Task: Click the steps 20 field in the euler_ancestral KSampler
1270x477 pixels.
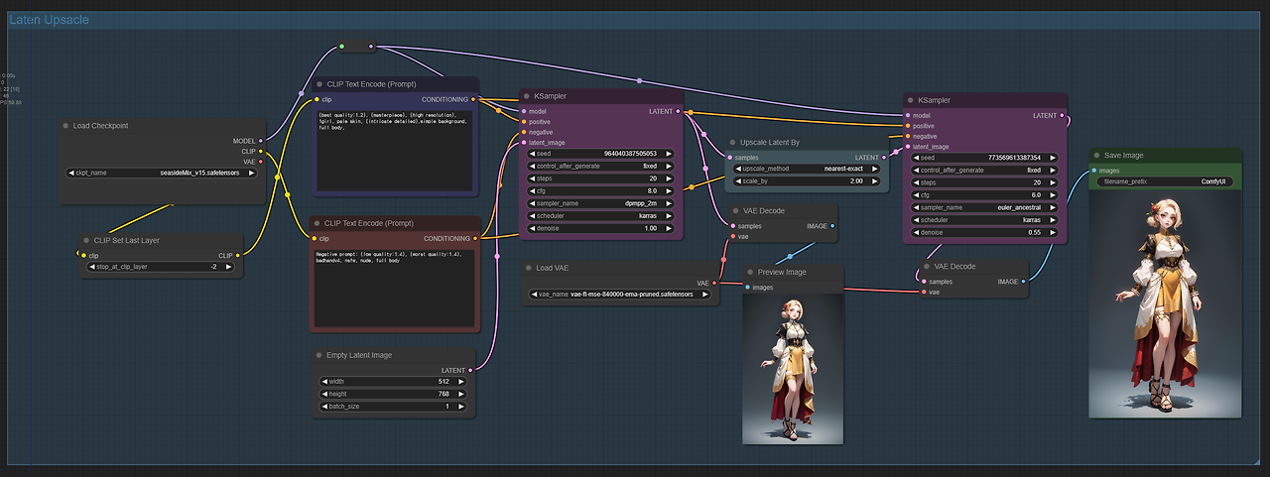Action: [x=983, y=182]
